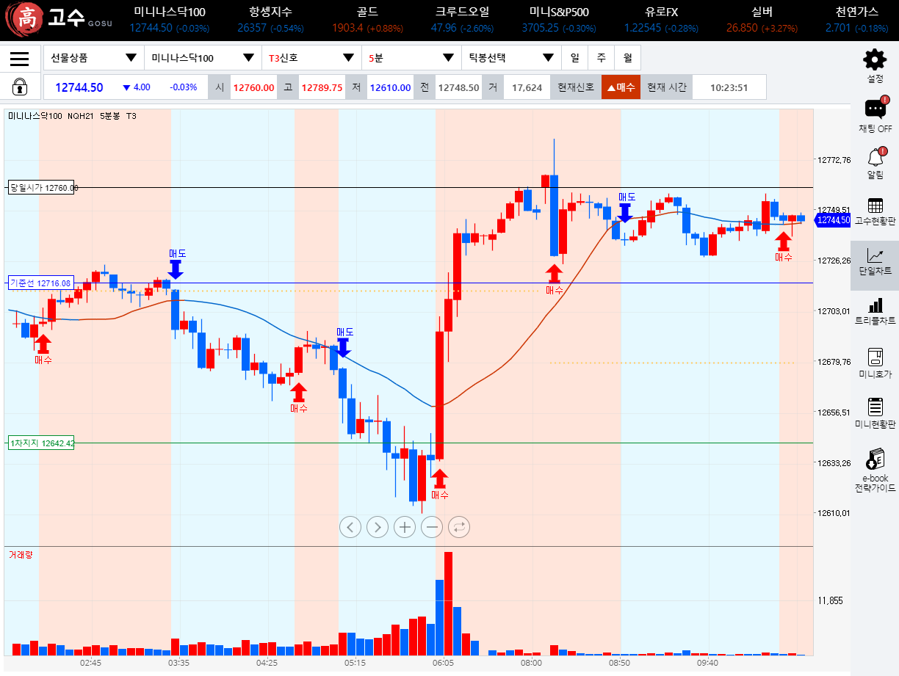Select 천연가스 in top ticker
The width and height of the screenshot is (899, 676).
856,20
